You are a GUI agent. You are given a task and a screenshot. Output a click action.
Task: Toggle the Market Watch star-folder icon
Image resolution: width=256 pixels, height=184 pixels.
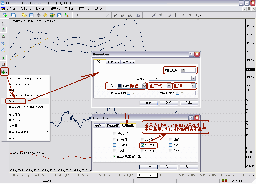24,15
